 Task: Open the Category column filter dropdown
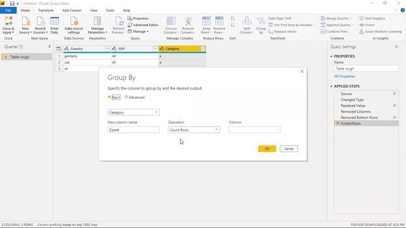tap(203, 49)
